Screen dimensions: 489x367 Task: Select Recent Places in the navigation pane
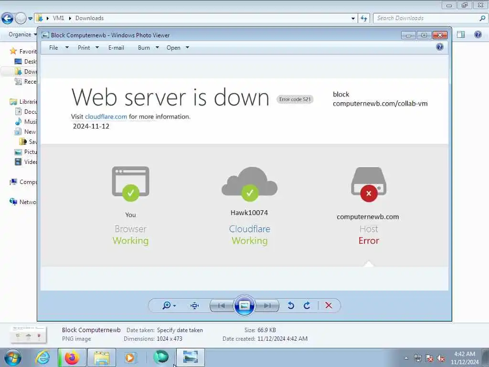26,81
